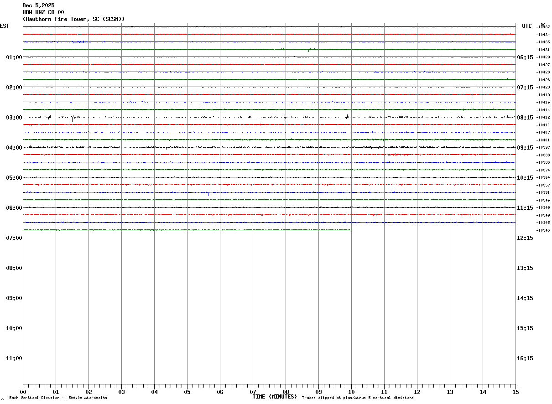Image resolution: width=552 pixels, height=404 pixels.
Task: Pick minute 08 on the time axis
Action: click(286, 392)
